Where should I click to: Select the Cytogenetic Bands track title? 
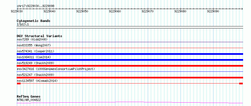[34, 21]
